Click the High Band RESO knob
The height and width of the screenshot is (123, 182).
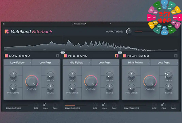point(168,75)
